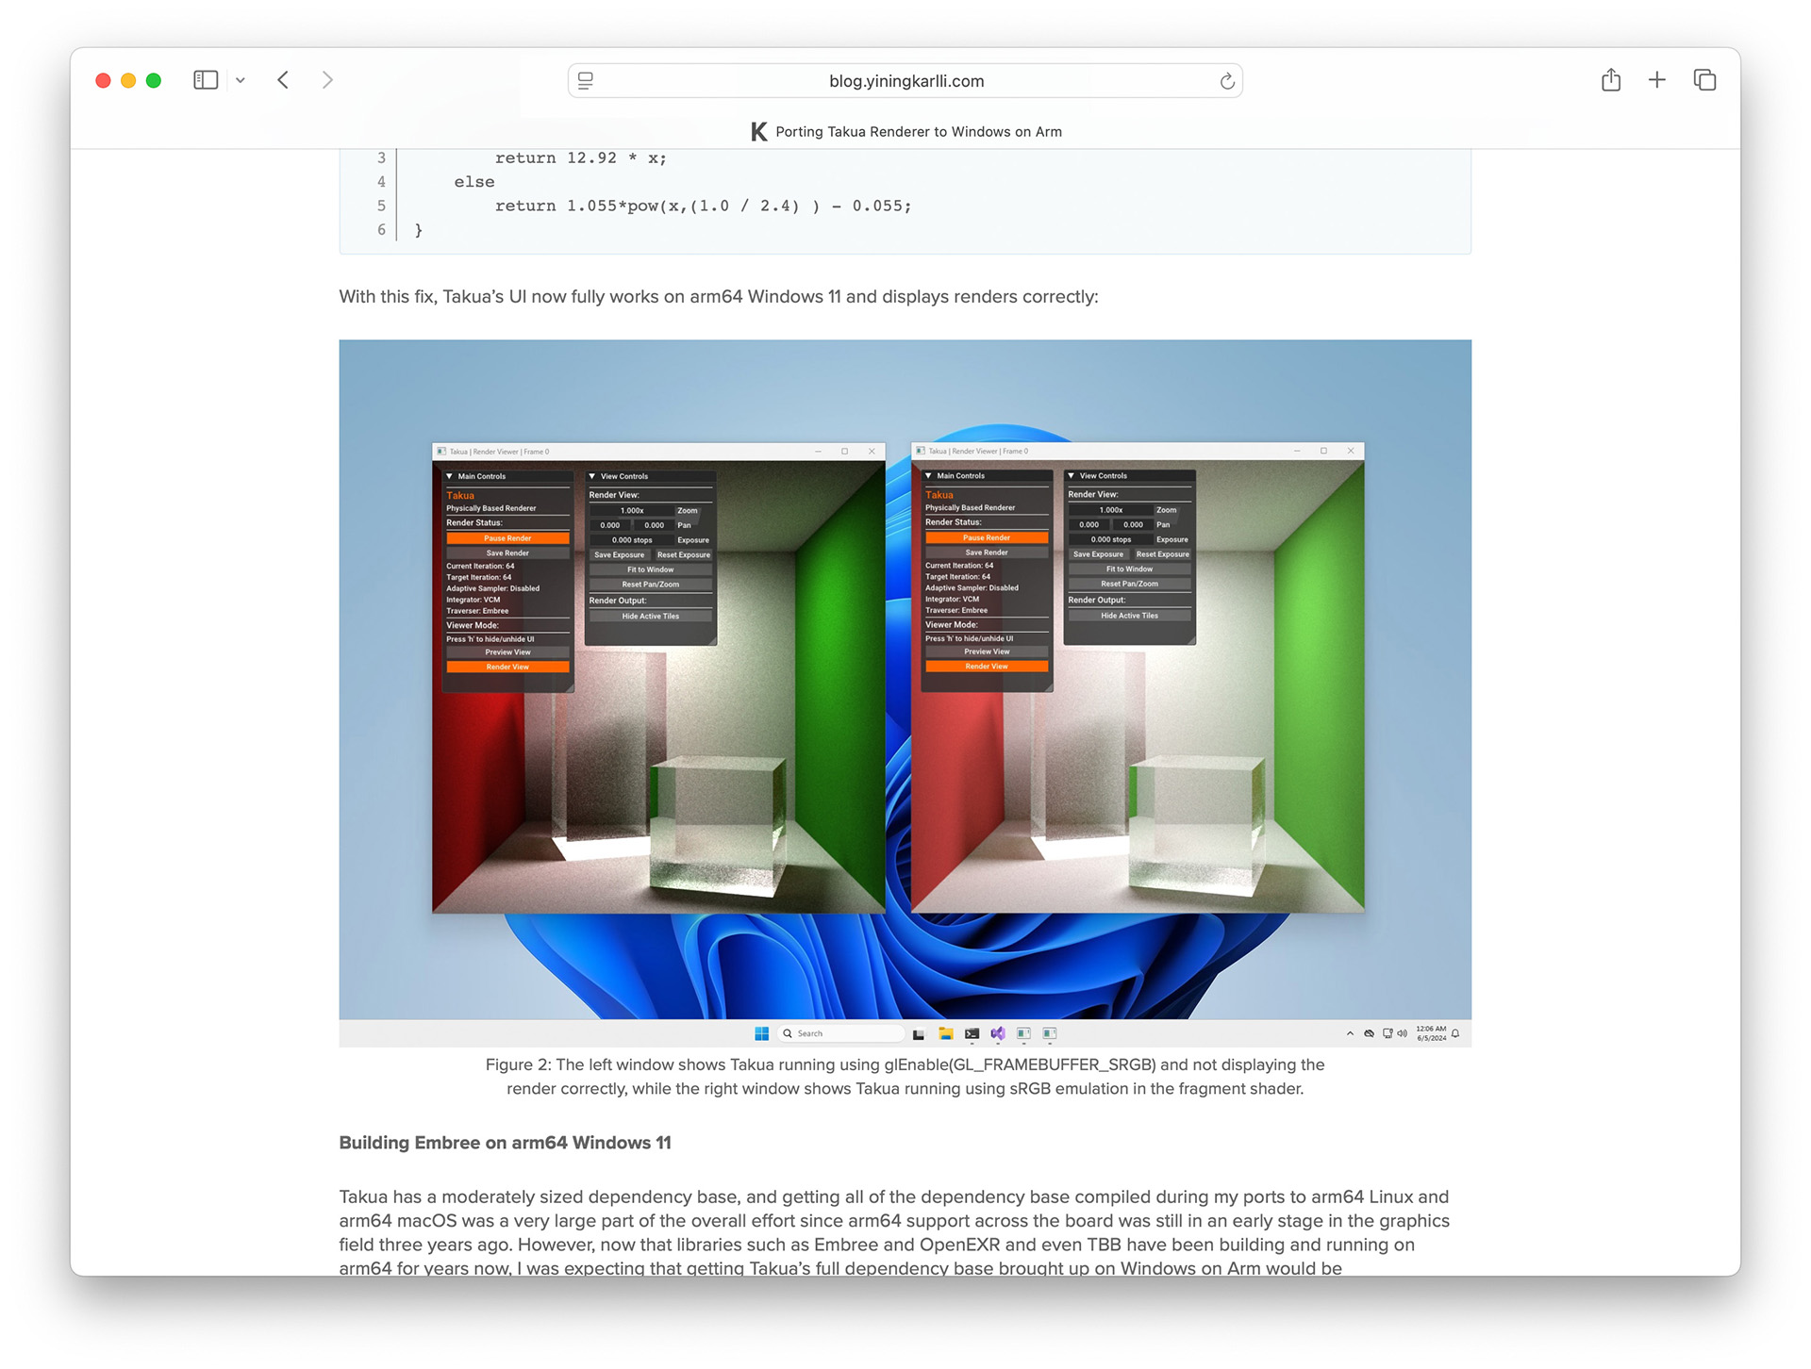This screenshot has width=1811, height=1369.
Task: Click Save Render in right Takua window
Action: [987, 553]
